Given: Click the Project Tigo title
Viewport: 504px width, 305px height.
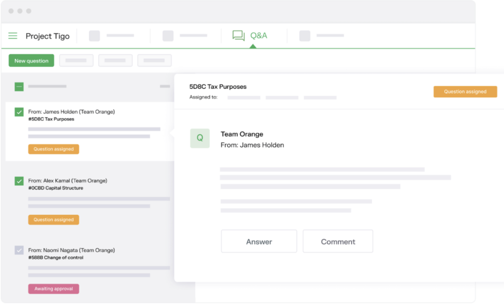Looking at the screenshot, I should click(48, 36).
